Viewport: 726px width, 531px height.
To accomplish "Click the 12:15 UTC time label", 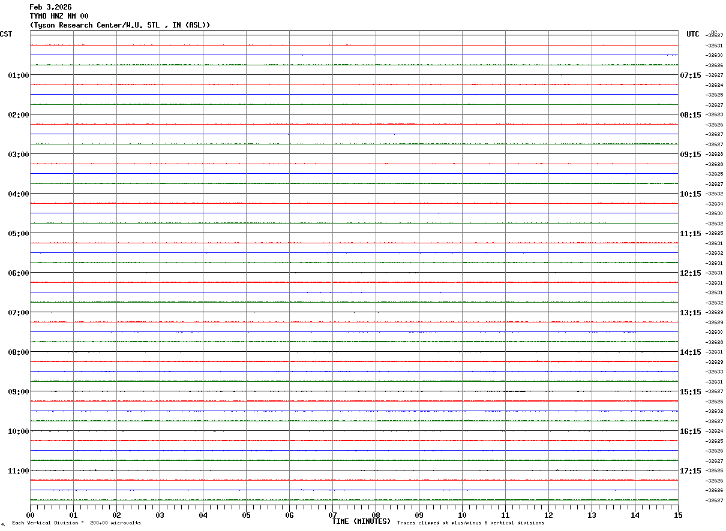I will pos(691,273).
